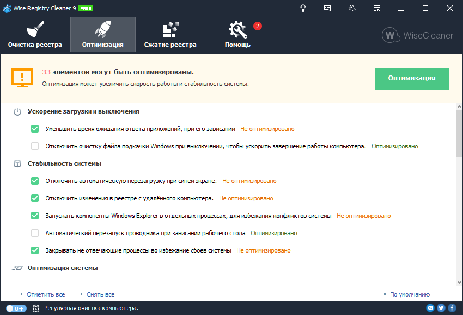Image resolution: width=463 pixels, height=315 pixels.
Task: Click the speed icon next to Оптимизация системы
Action: click(x=17, y=268)
